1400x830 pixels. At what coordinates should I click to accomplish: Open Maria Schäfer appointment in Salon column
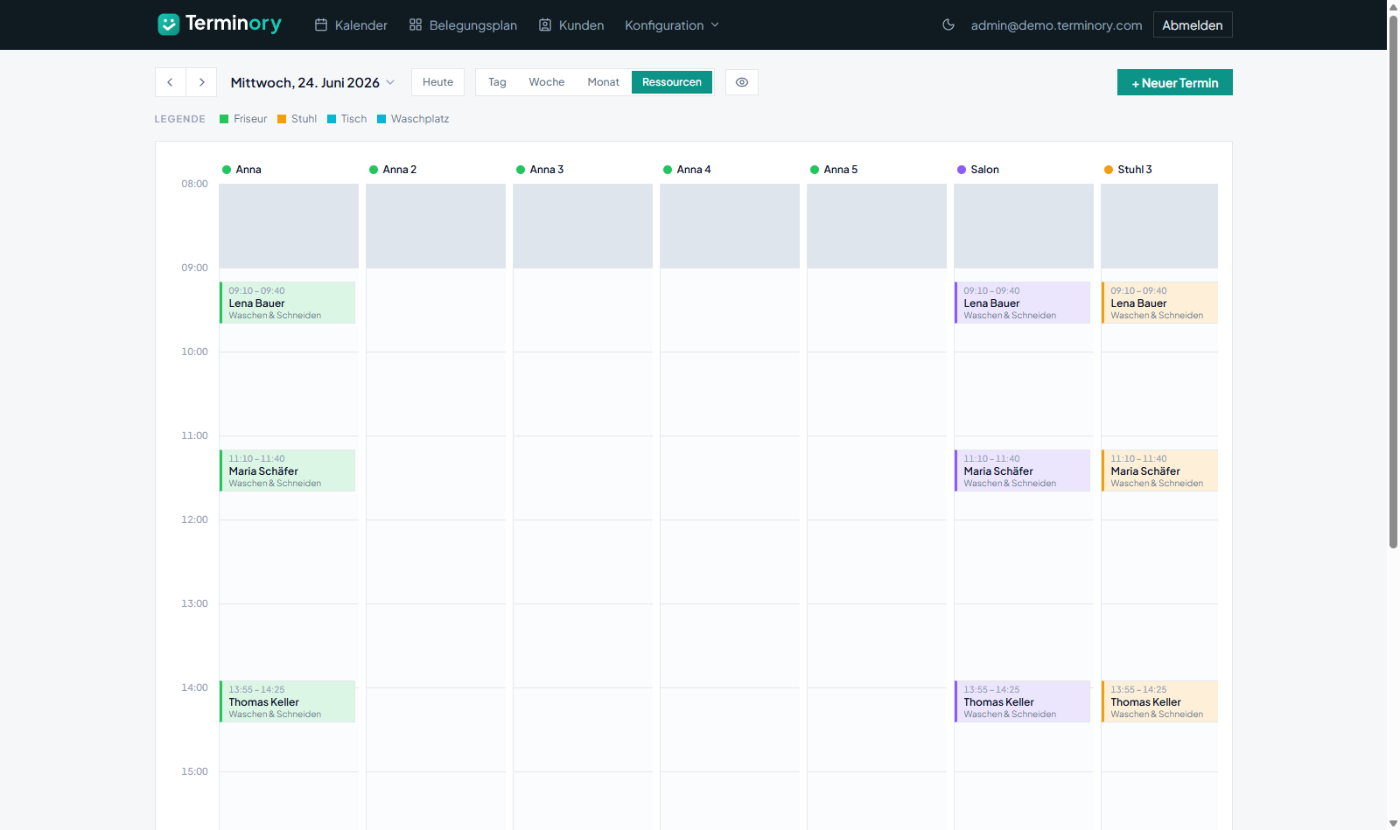(x=1022, y=471)
